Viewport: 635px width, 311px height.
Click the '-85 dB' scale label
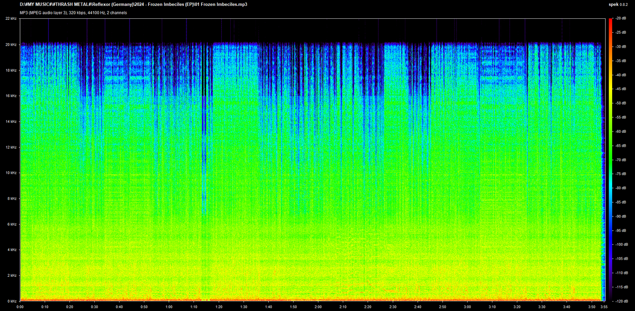click(620, 202)
